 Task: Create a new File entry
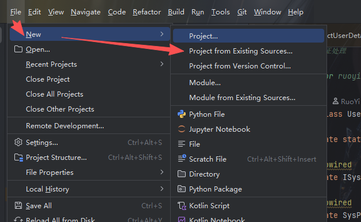[248, 144]
